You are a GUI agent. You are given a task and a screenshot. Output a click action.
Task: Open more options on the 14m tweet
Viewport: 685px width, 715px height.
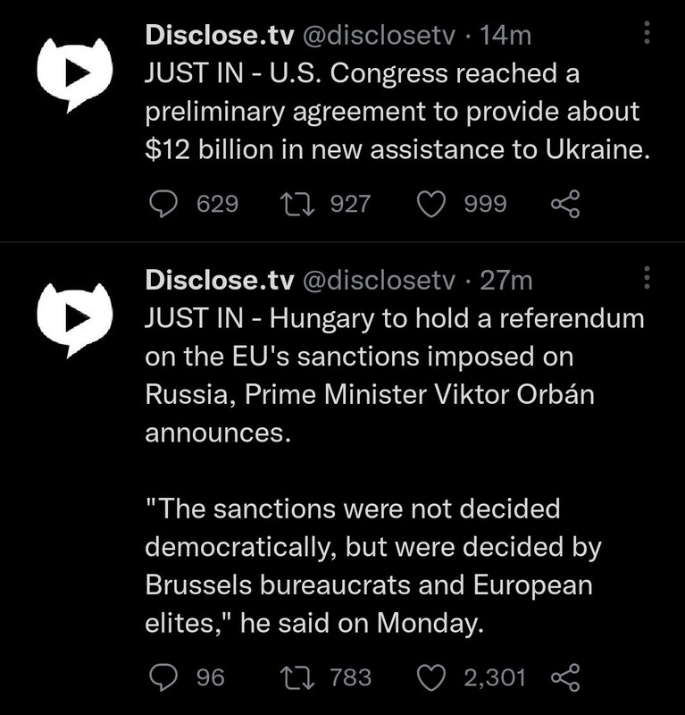pos(647,32)
